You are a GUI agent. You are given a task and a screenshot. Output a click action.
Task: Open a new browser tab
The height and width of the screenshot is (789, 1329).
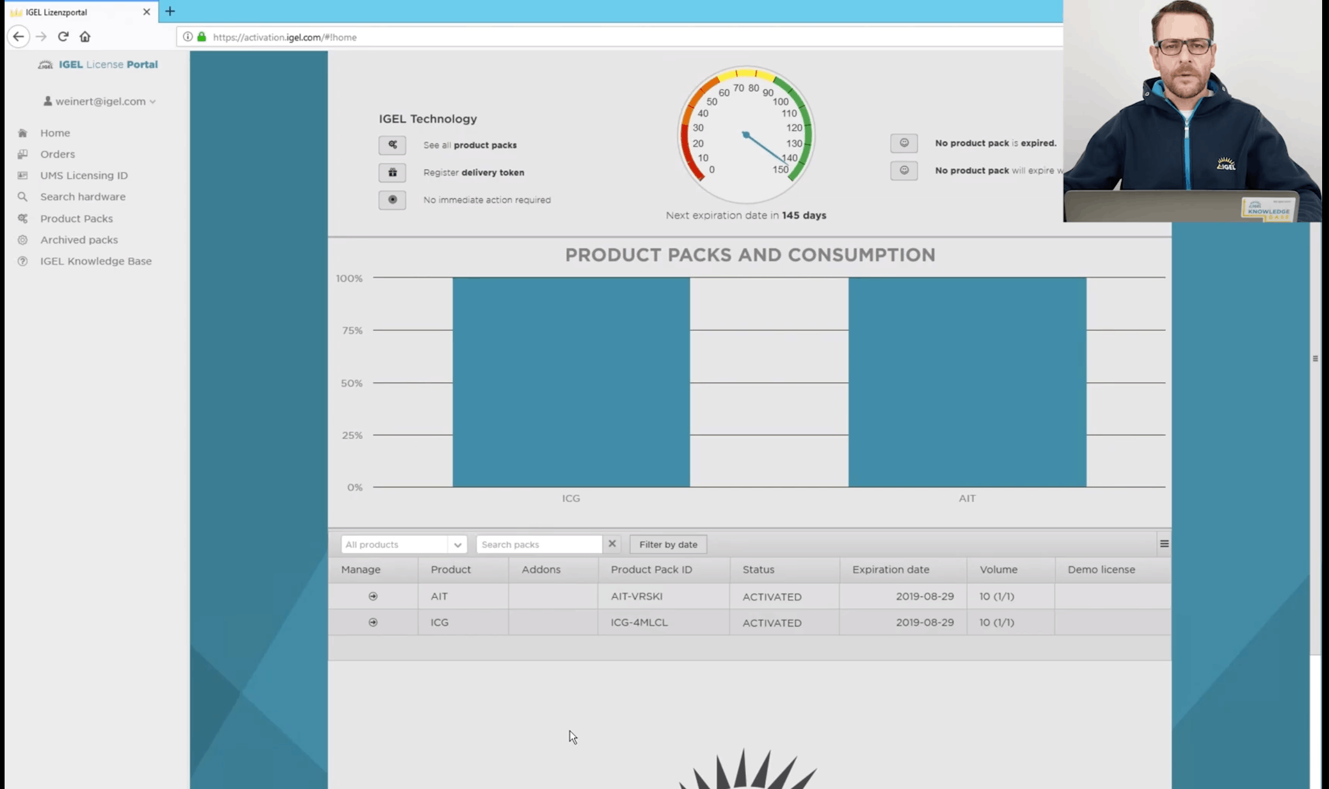point(170,11)
